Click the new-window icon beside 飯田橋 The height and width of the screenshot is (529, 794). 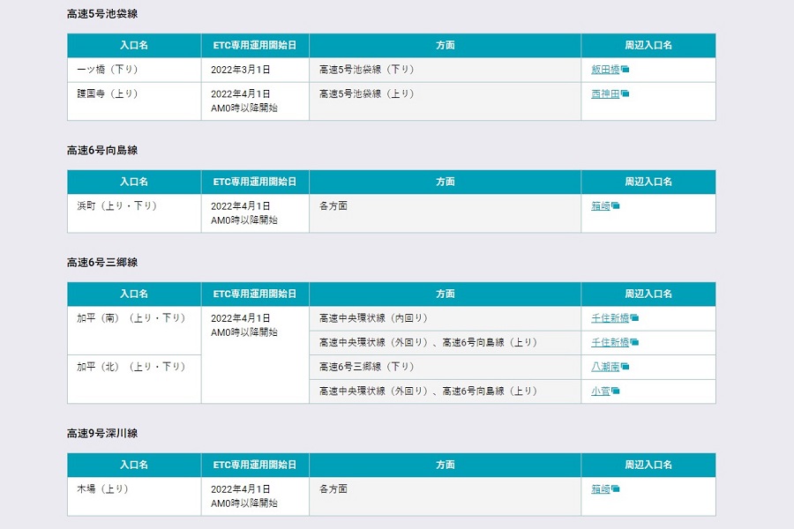[x=625, y=69]
